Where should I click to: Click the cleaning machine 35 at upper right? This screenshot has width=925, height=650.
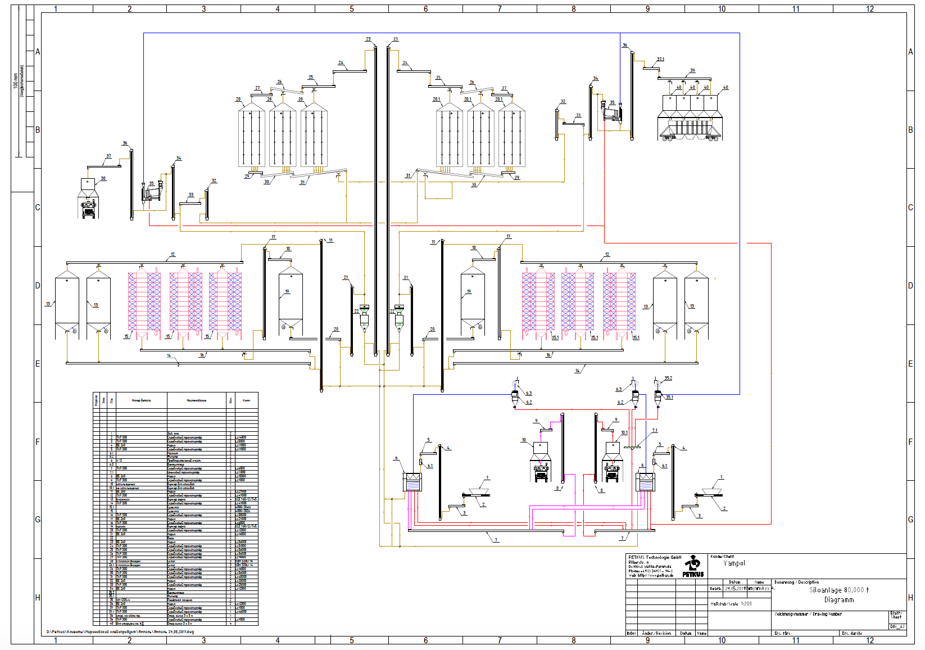[611, 112]
